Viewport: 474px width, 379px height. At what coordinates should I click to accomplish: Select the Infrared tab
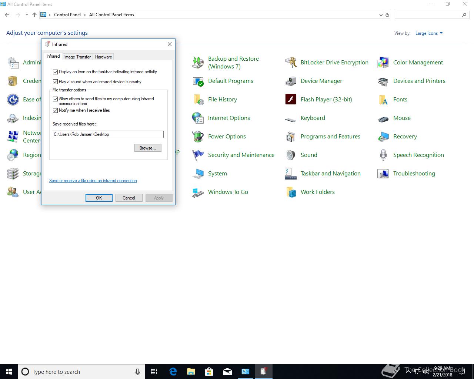[x=53, y=56]
